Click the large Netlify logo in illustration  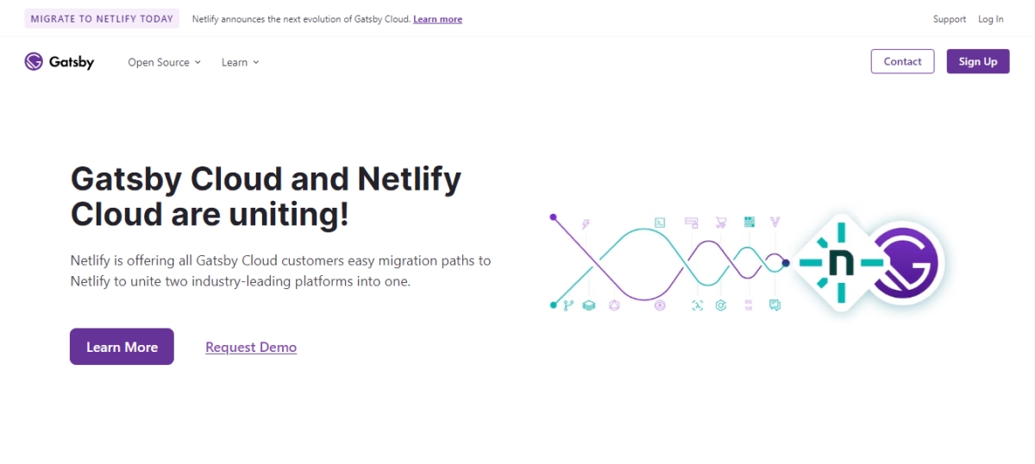tap(834, 263)
